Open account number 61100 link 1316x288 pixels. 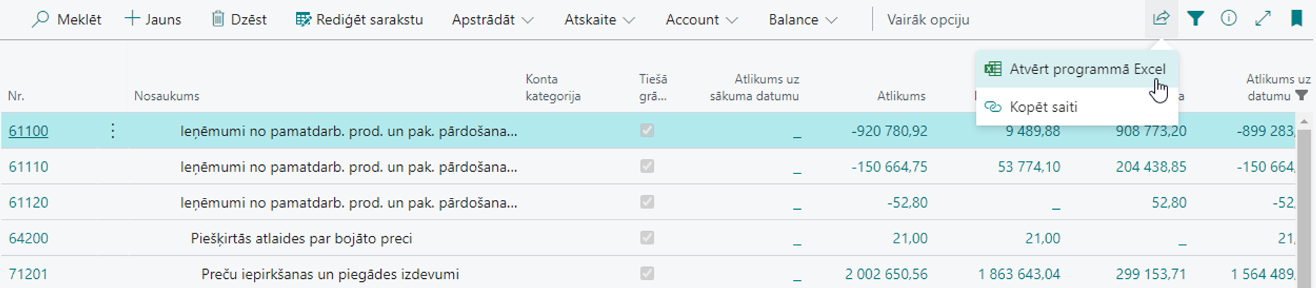[x=28, y=131]
